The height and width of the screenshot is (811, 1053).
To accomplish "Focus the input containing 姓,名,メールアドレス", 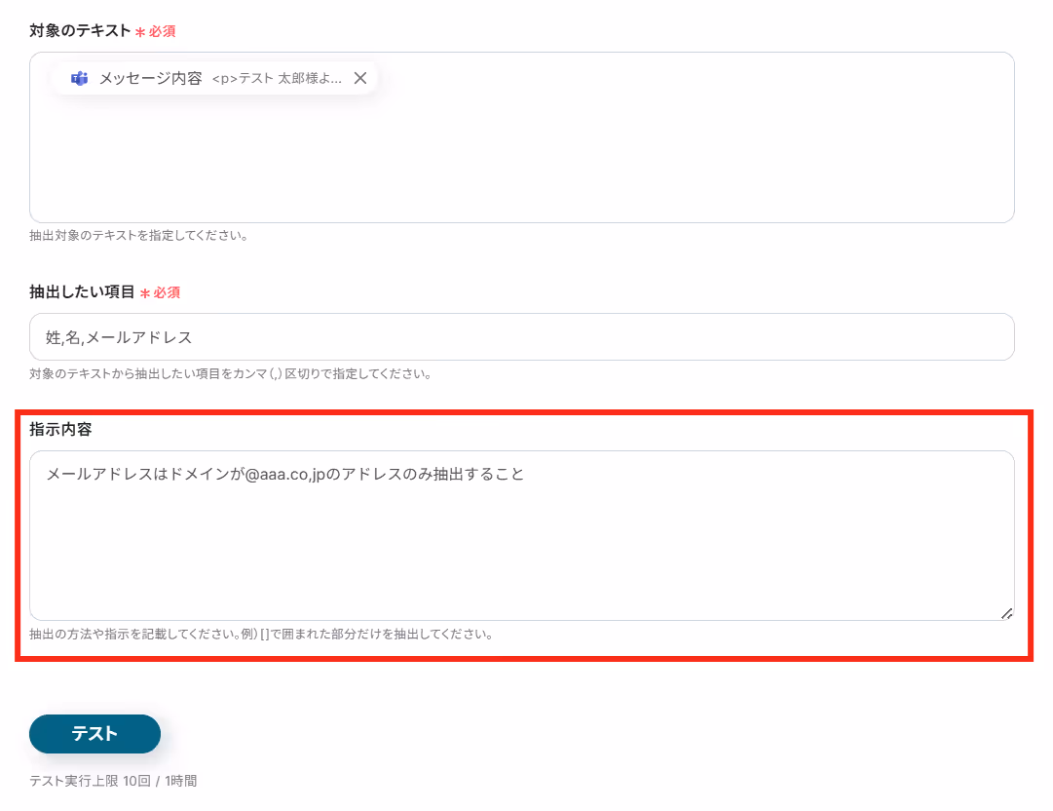I will [x=522, y=336].
